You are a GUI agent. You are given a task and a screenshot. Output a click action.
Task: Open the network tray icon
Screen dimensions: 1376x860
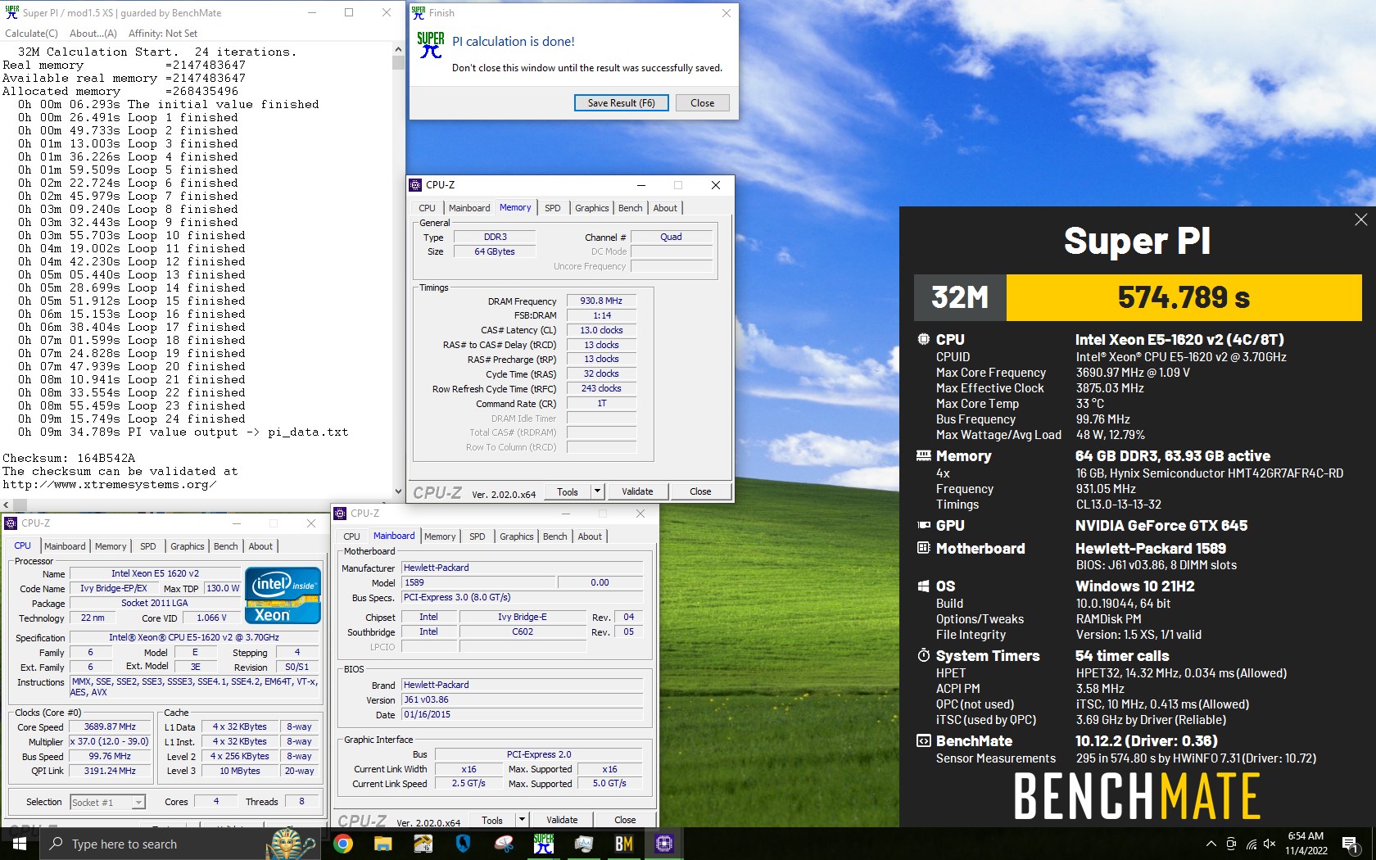pos(1251,844)
